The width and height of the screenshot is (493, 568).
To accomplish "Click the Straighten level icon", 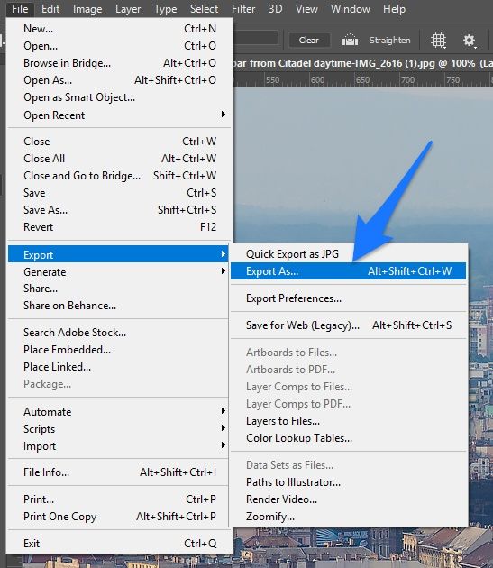I will pyautogui.click(x=350, y=41).
